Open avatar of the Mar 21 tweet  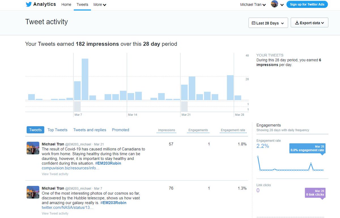[33, 148]
